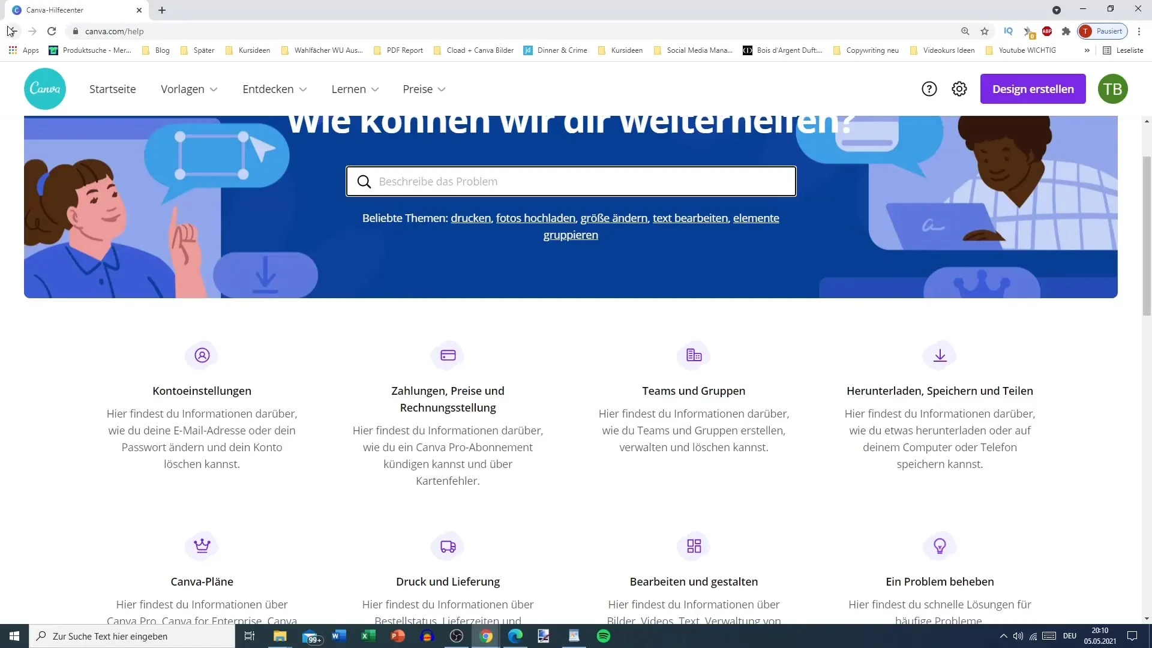Click the lightbulb problem icon

point(940,546)
